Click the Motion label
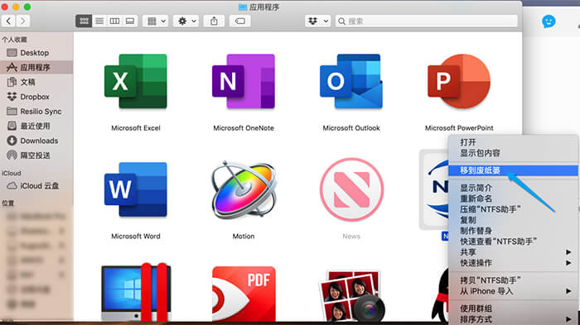 (244, 237)
